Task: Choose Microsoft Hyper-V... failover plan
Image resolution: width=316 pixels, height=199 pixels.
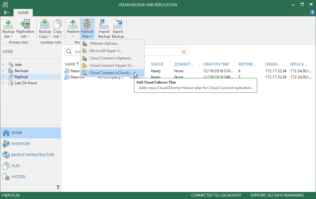Action: point(113,51)
